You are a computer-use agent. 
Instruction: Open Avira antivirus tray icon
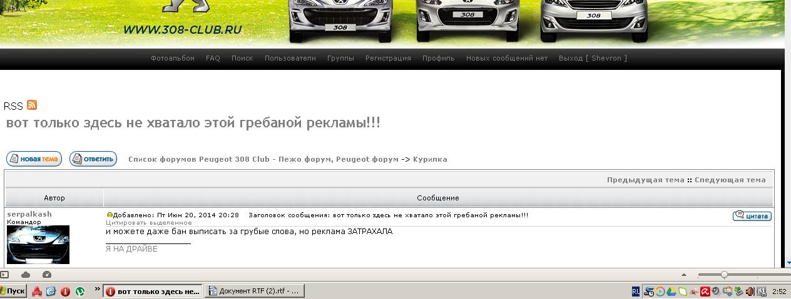pyautogui.click(x=704, y=291)
